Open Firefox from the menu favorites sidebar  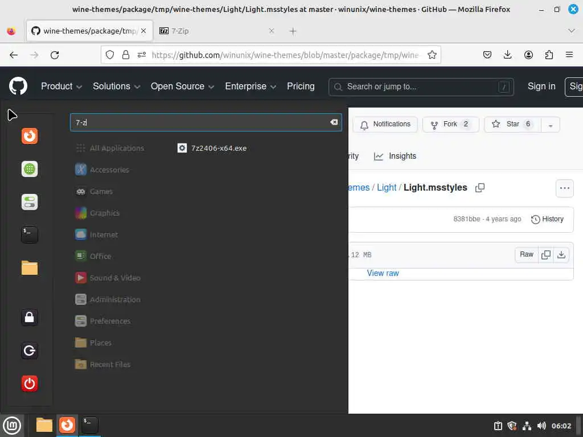coord(30,136)
